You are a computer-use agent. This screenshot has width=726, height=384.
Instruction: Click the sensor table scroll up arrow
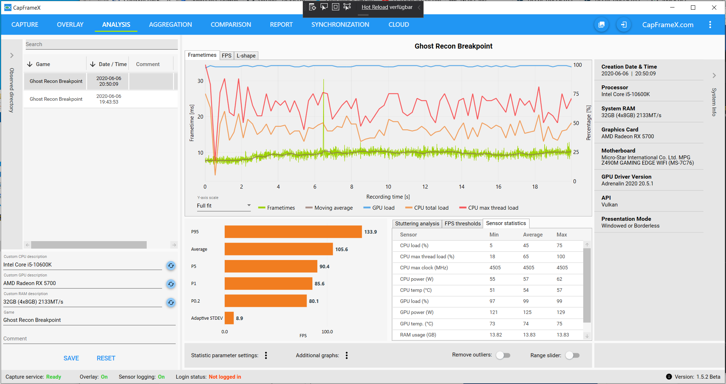tap(587, 245)
